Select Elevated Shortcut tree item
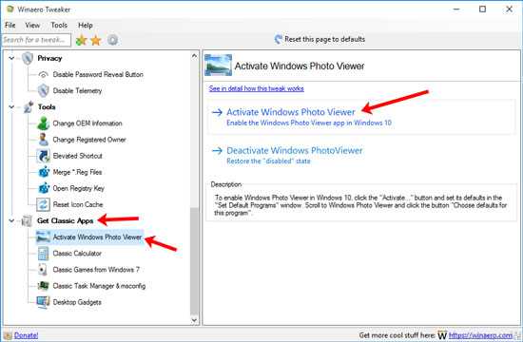The width and height of the screenshot is (523, 342). pyautogui.click(x=77, y=156)
